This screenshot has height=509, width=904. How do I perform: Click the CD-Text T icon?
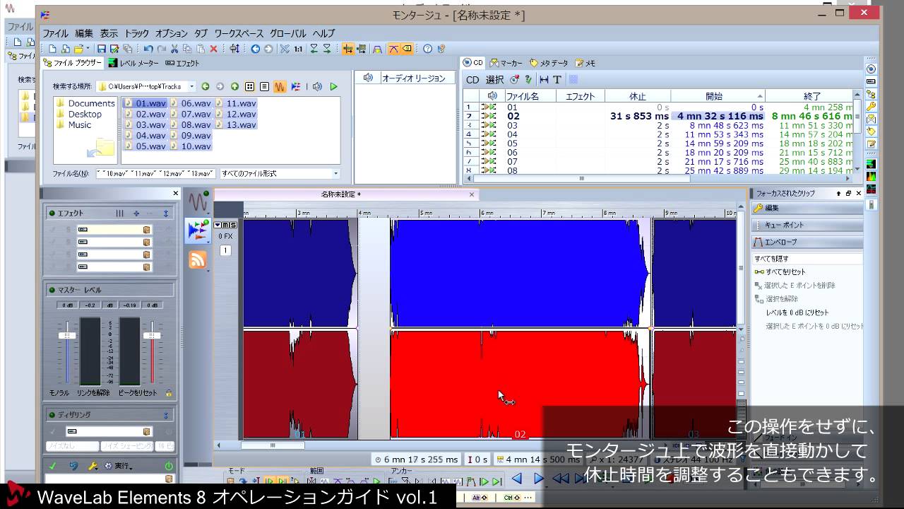coord(557,79)
